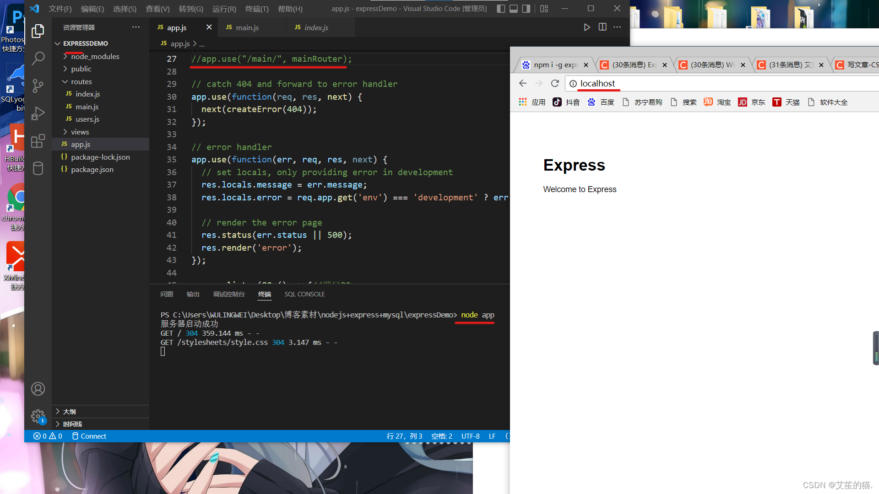879x494 pixels.
Task: Toggle the secondary side bar layout icon
Action: point(526,9)
